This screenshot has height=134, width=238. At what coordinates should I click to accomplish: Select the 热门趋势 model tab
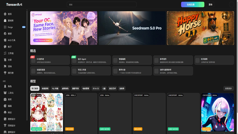pyautogui.click(x=35, y=88)
